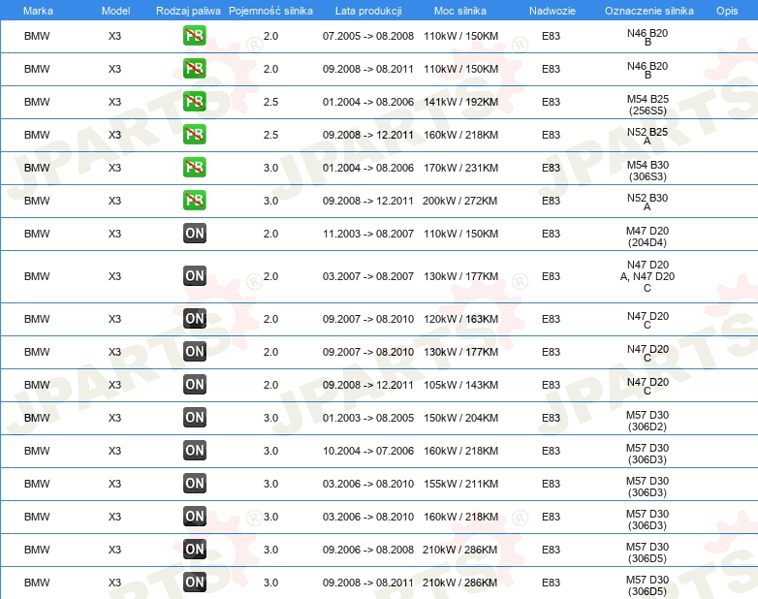Click ON icon in 130kW 09.2007 -> 08.2010 row
This screenshot has width=758, height=599.
[x=194, y=351]
